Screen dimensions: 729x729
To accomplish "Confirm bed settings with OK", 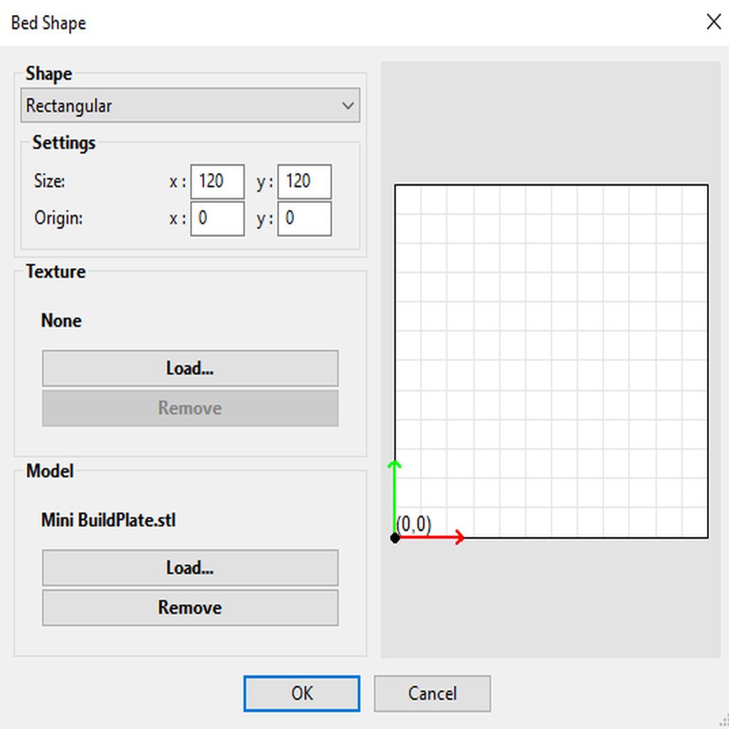I will 300,693.
